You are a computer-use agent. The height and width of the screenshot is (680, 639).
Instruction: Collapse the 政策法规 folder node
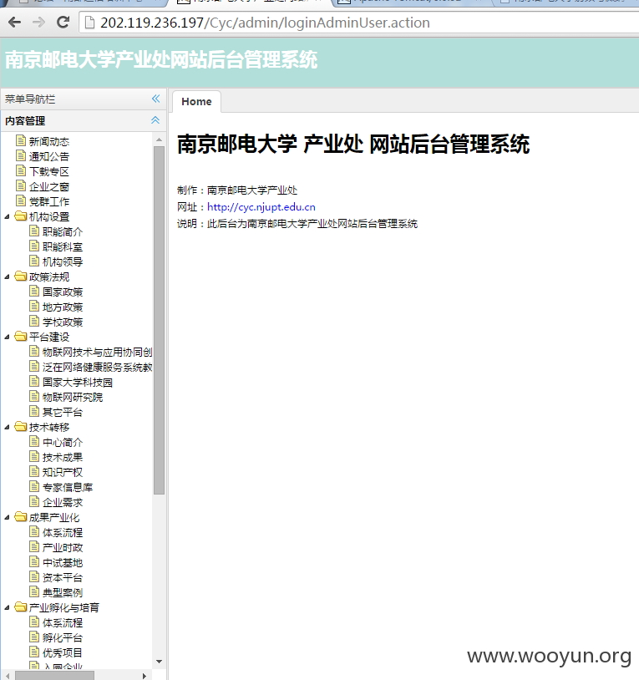7,277
